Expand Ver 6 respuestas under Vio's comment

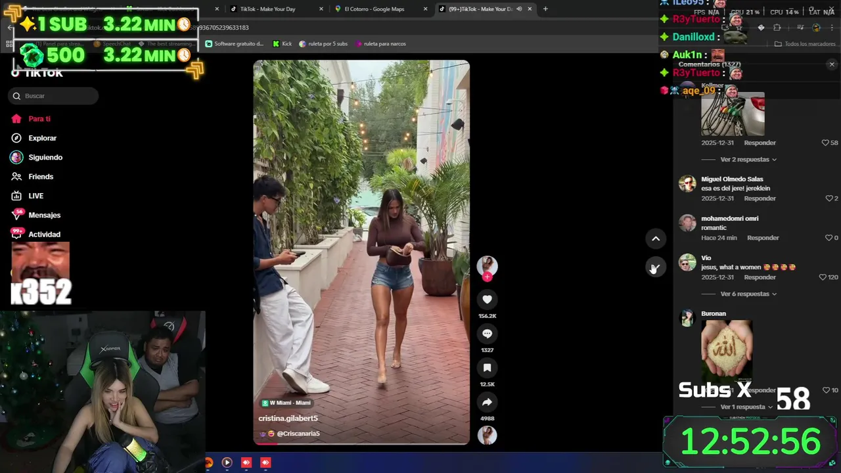click(x=748, y=294)
